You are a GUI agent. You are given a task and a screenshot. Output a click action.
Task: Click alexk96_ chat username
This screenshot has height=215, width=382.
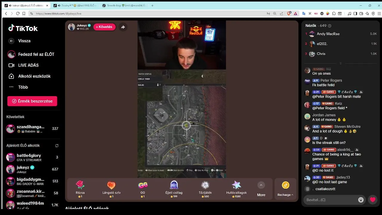click(x=345, y=150)
